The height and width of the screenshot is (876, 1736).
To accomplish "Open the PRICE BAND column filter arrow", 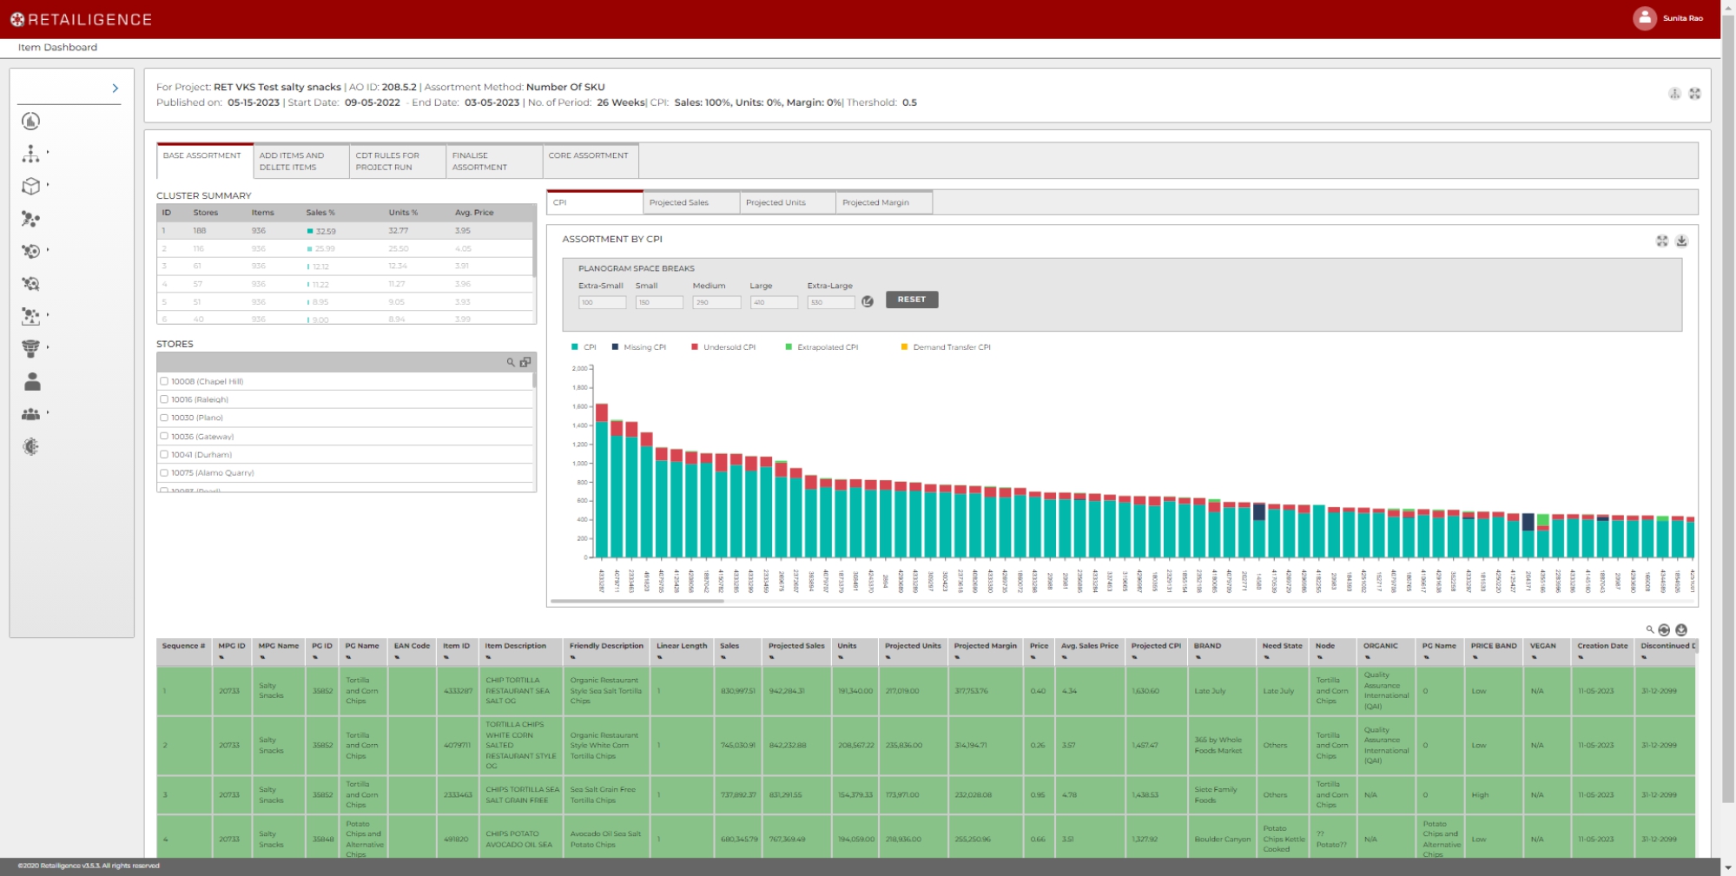I will (1475, 657).
